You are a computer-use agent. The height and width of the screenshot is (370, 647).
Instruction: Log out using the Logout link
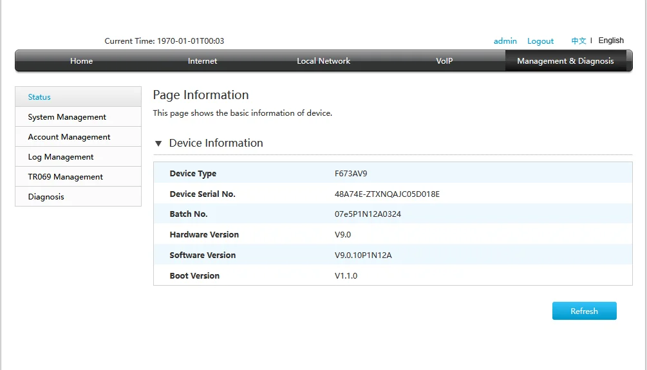pyautogui.click(x=540, y=41)
